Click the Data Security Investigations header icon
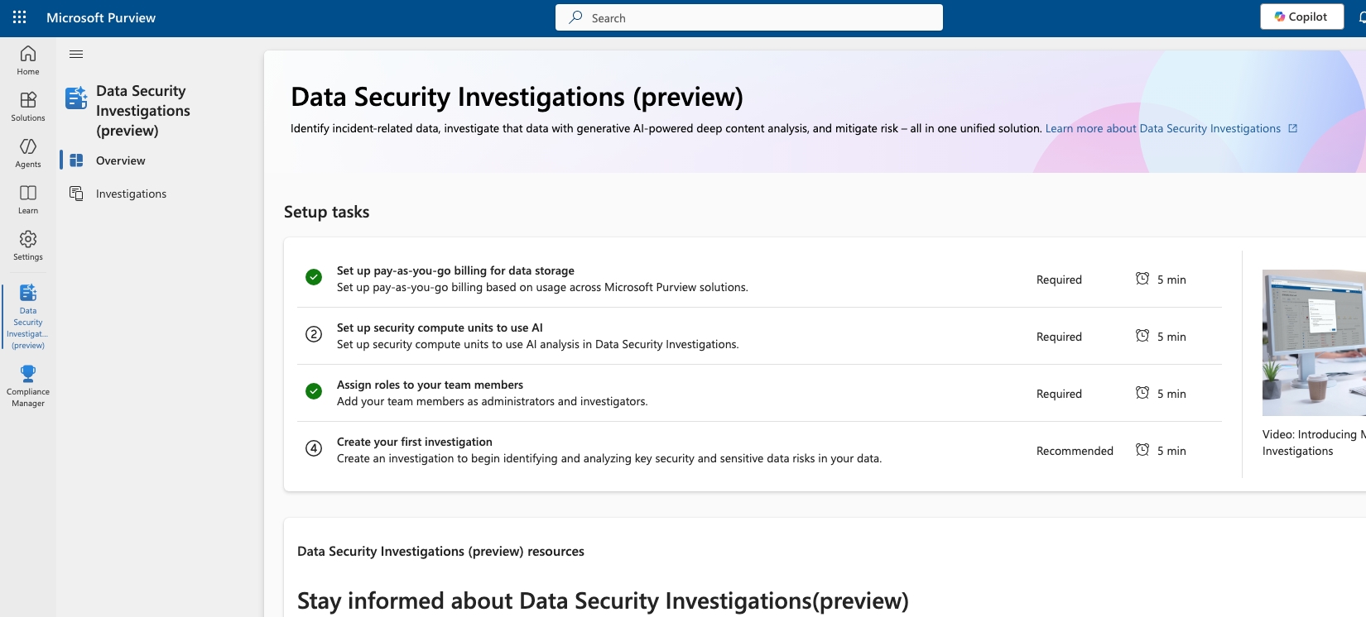This screenshot has height=617, width=1366. (x=76, y=98)
